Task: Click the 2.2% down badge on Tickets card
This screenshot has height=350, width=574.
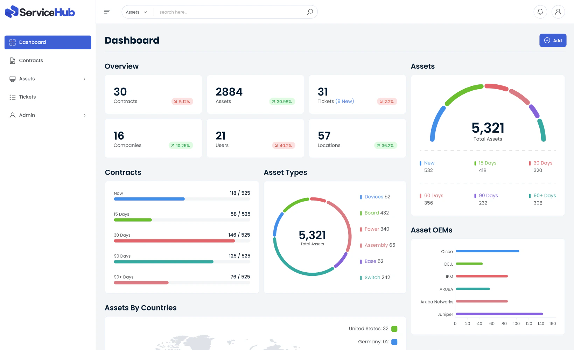Action: (x=387, y=101)
